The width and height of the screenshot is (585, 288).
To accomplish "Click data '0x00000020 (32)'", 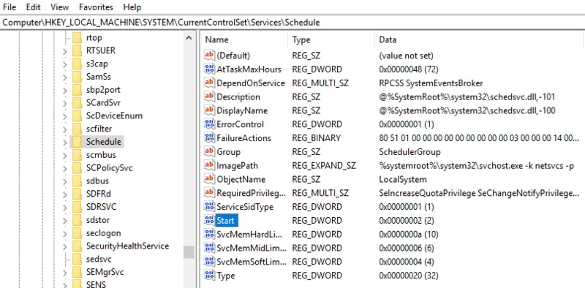I will [x=408, y=276].
